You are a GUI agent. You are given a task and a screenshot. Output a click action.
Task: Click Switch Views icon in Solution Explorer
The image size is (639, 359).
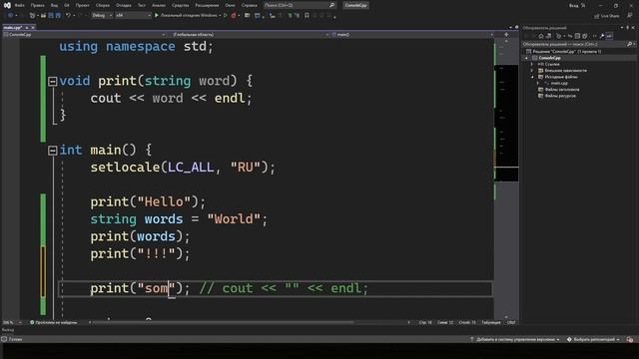548,36
